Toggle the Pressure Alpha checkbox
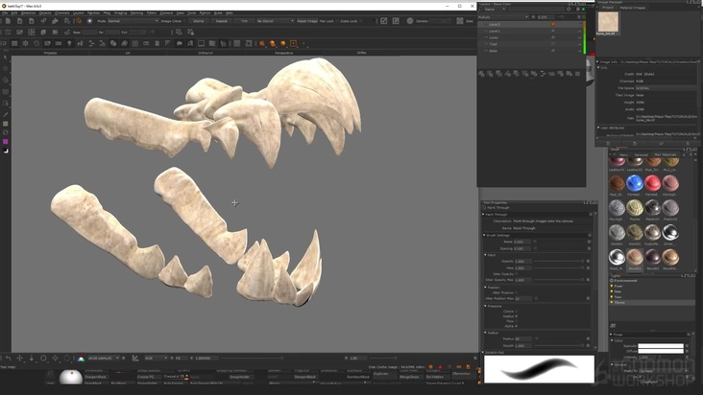 point(517,326)
